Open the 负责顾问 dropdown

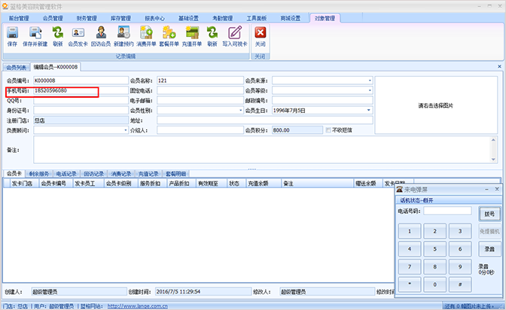coord(125,129)
